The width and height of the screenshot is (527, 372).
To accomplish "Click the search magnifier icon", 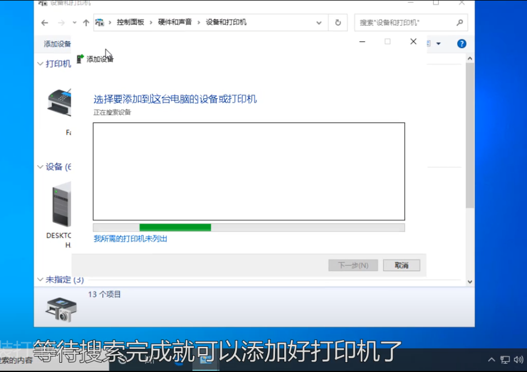I will pyautogui.click(x=460, y=22).
